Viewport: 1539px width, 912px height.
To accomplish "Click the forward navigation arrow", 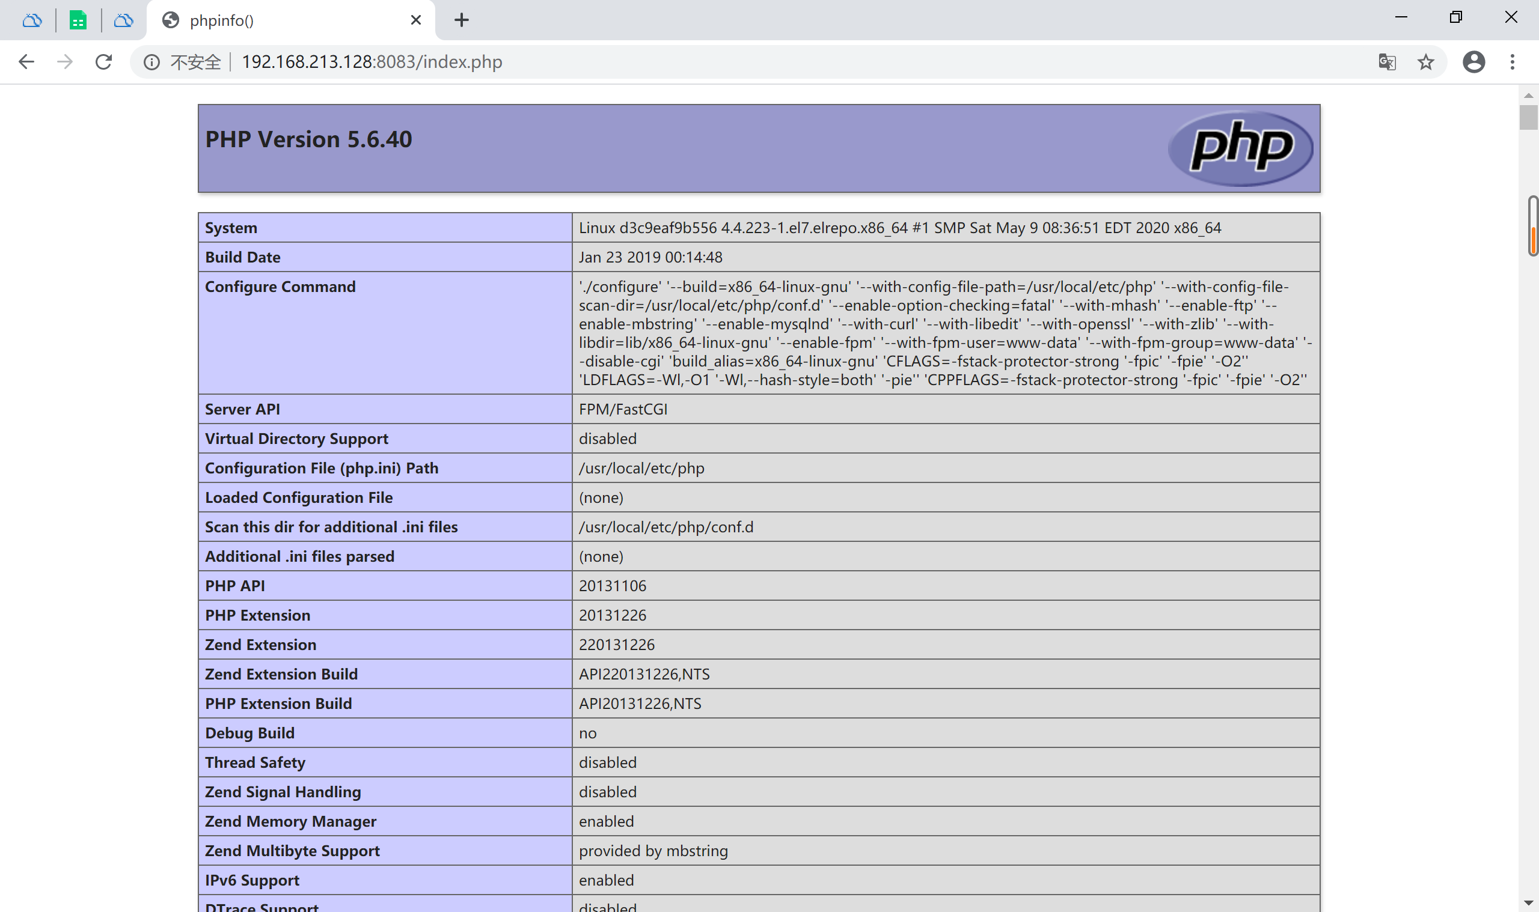I will click(x=64, y=62).
